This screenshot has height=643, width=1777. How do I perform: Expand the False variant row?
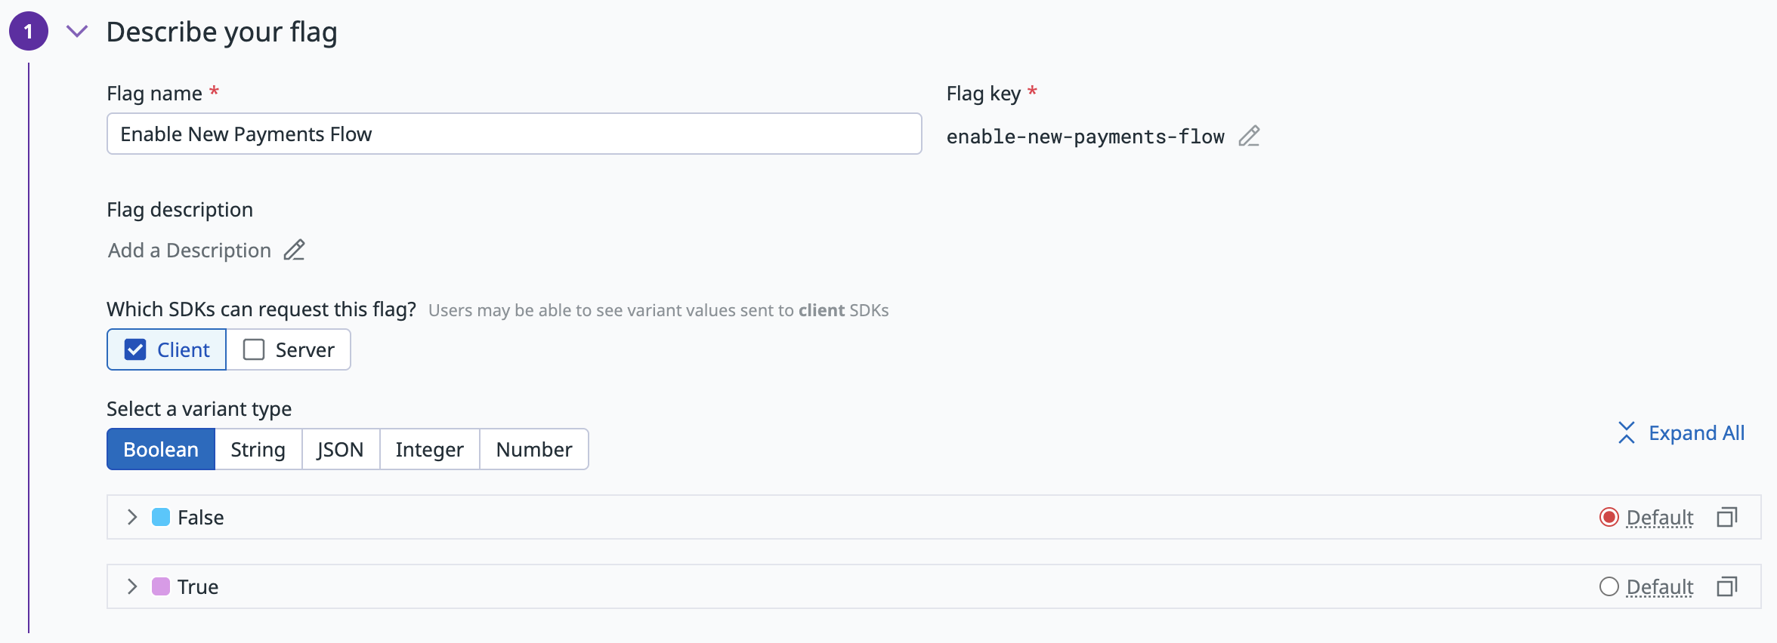click(x=132, y=517)
